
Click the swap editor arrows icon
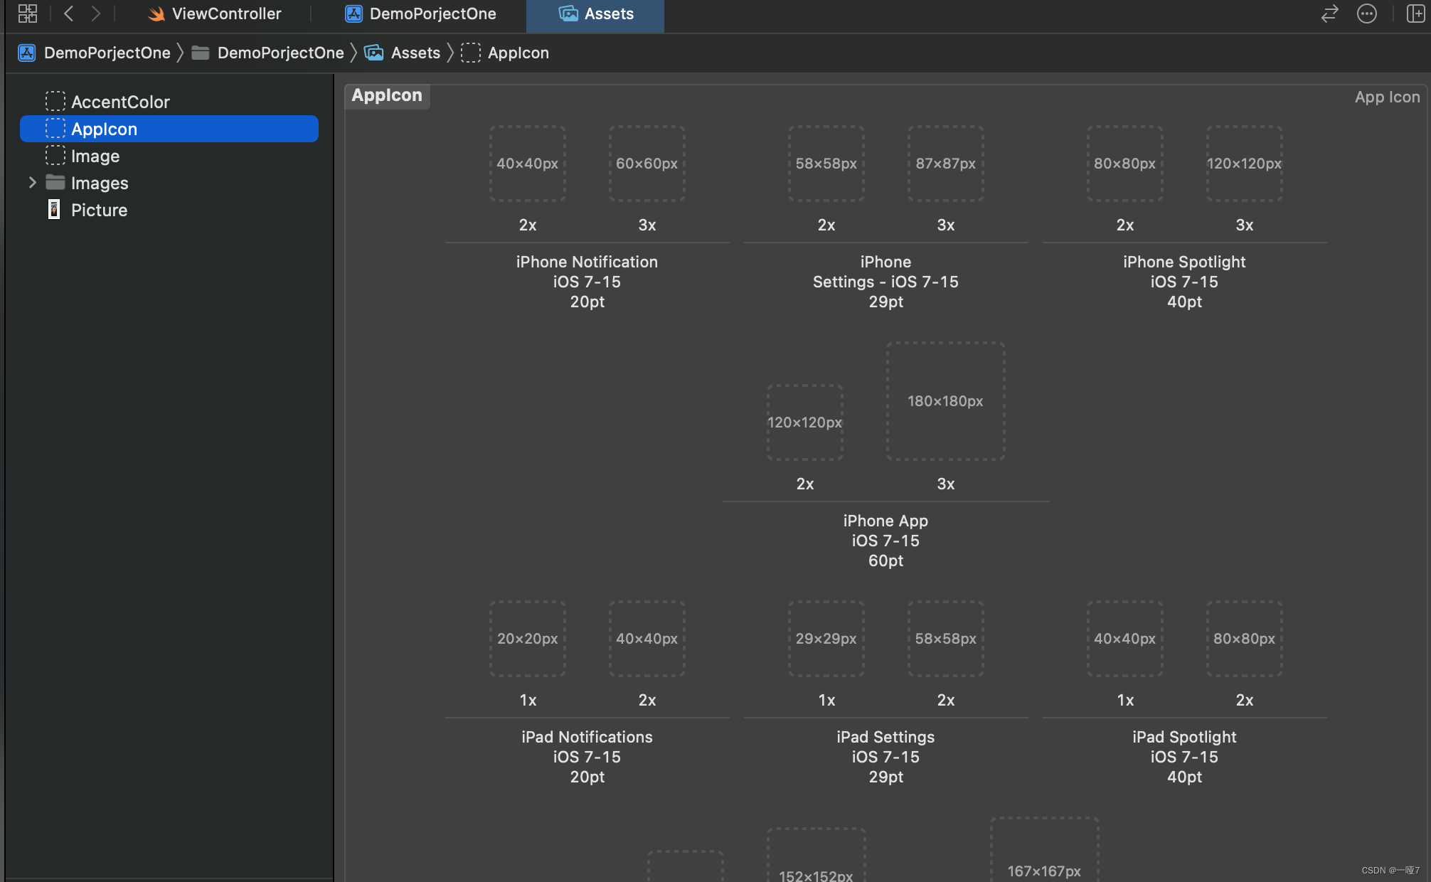(x=1329, y=14)
